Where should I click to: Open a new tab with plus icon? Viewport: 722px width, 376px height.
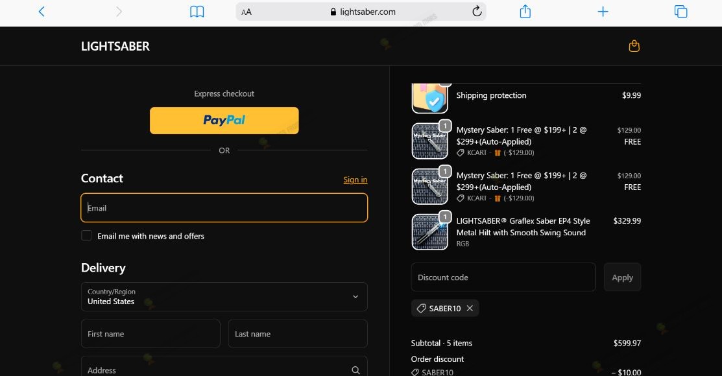tap(603, 12)
